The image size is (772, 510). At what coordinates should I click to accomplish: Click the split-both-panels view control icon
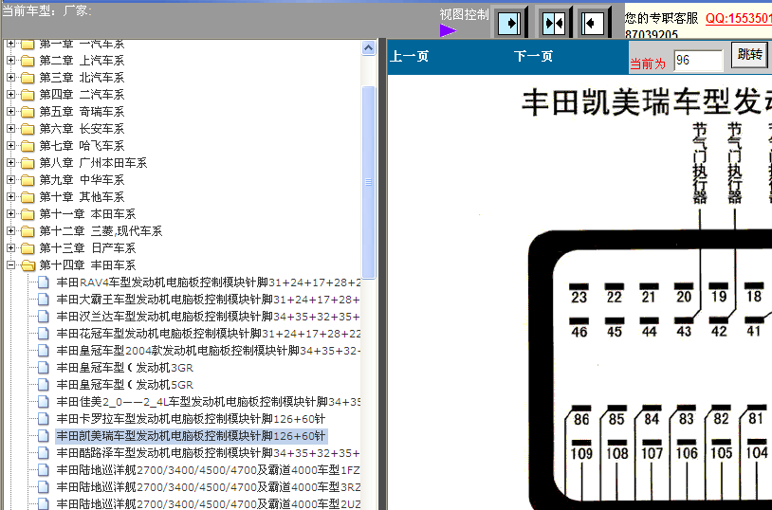pyautogui.click(x=554, y=23)
